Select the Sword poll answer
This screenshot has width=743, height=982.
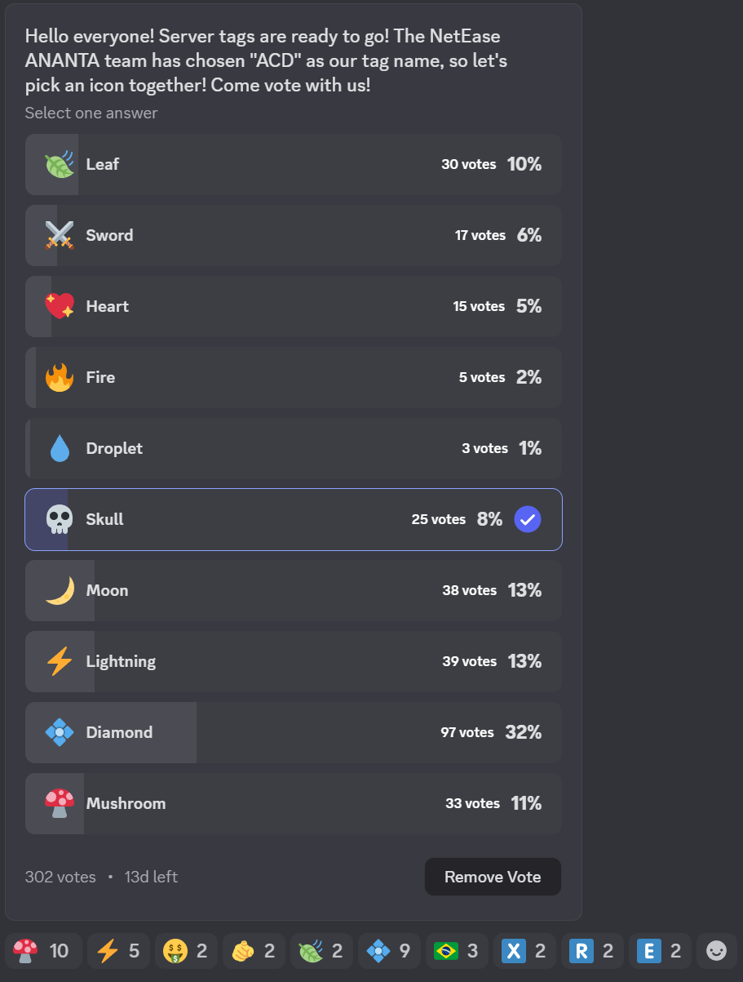(294, 235)
